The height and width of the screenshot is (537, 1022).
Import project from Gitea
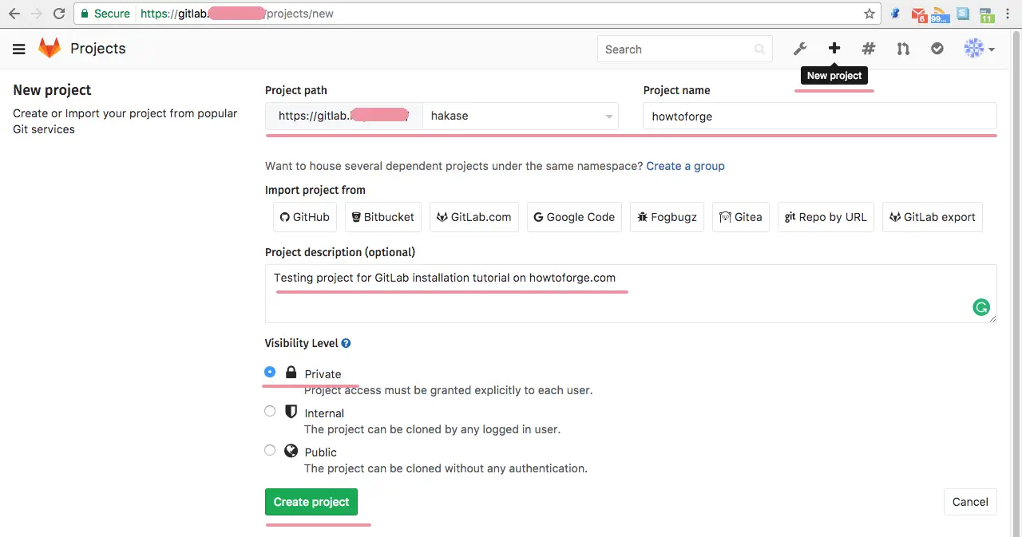(741, 217)
